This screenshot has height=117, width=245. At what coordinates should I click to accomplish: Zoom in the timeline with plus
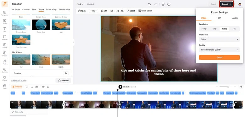click(235, 87)
